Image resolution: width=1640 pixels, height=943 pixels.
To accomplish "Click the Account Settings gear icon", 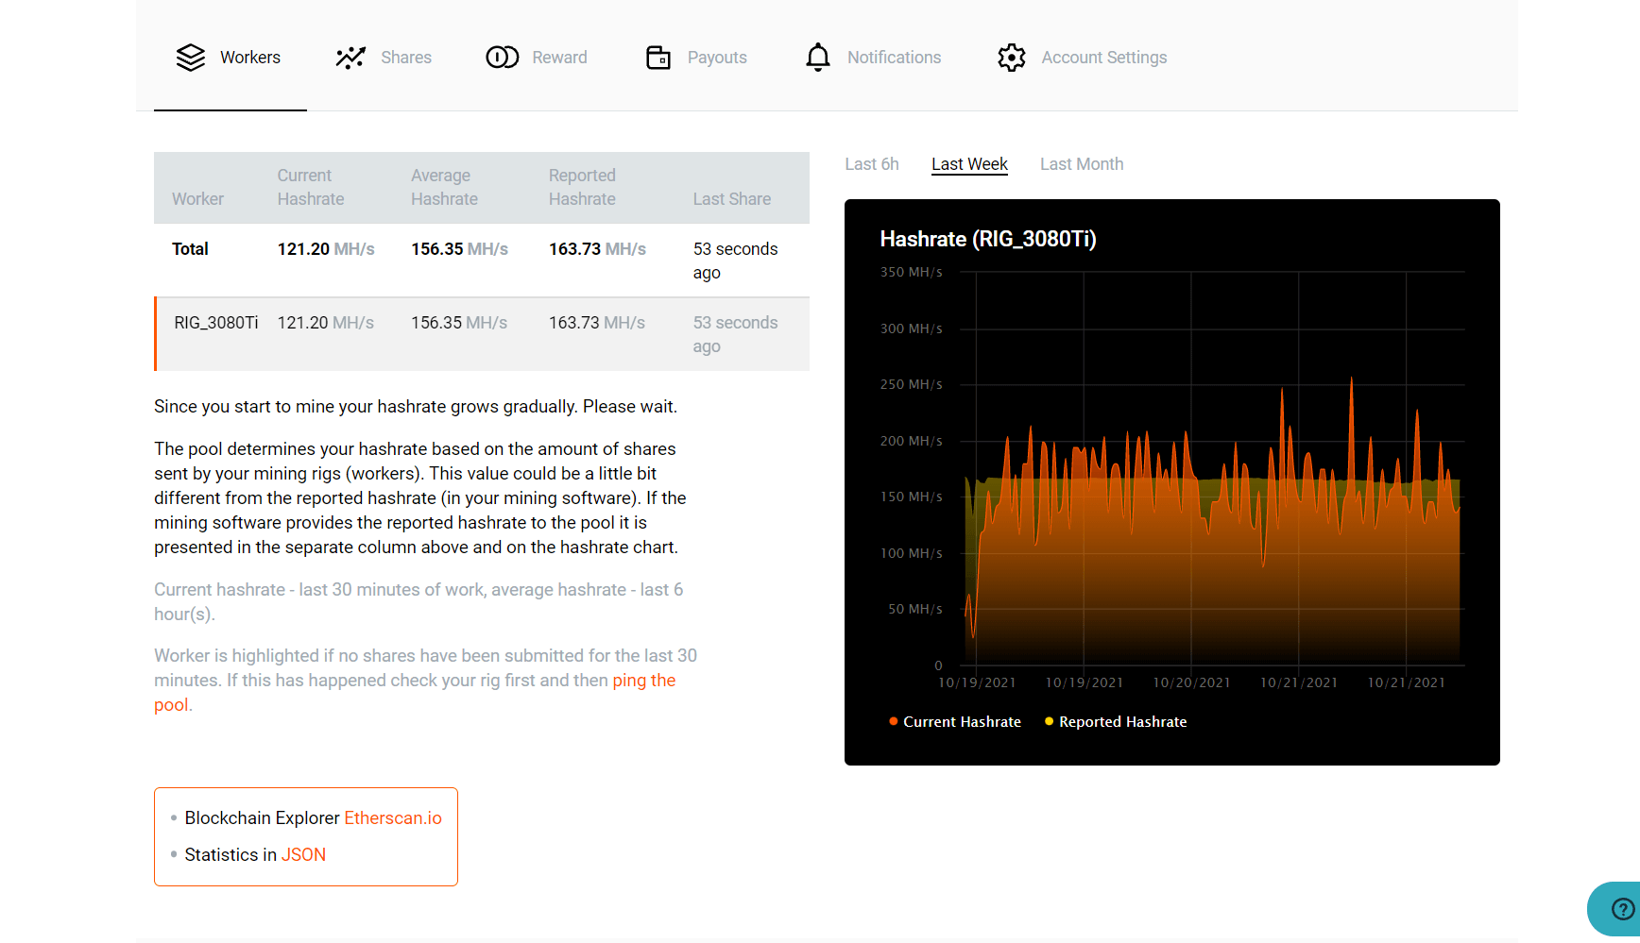I will tap(1011, 58).
